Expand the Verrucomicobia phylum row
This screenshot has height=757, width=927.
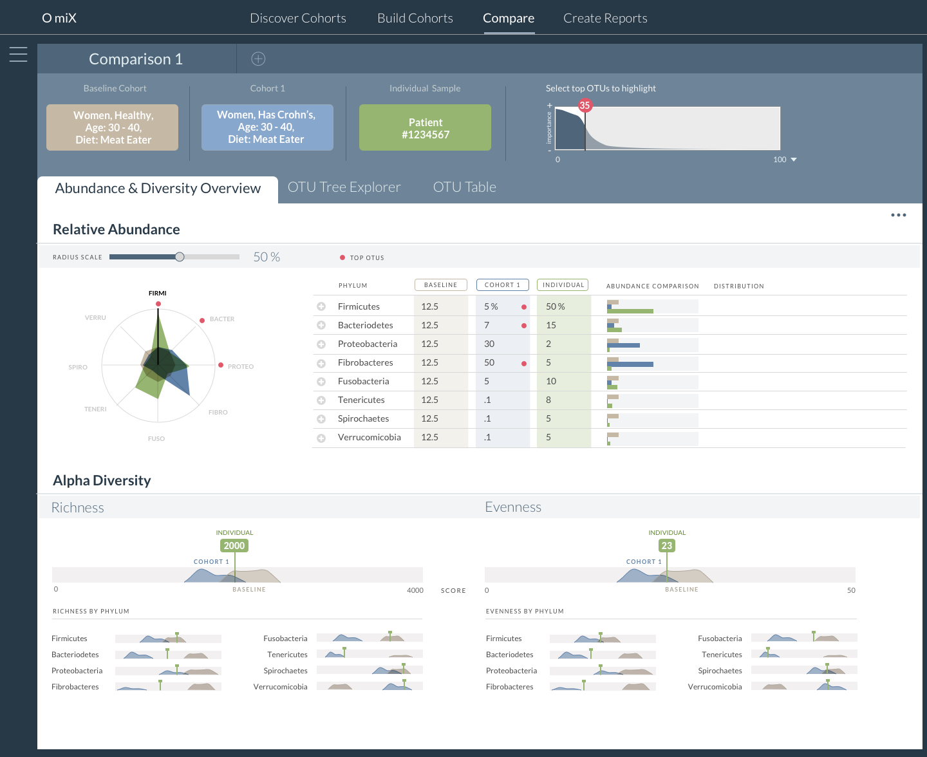pos(321,438)
